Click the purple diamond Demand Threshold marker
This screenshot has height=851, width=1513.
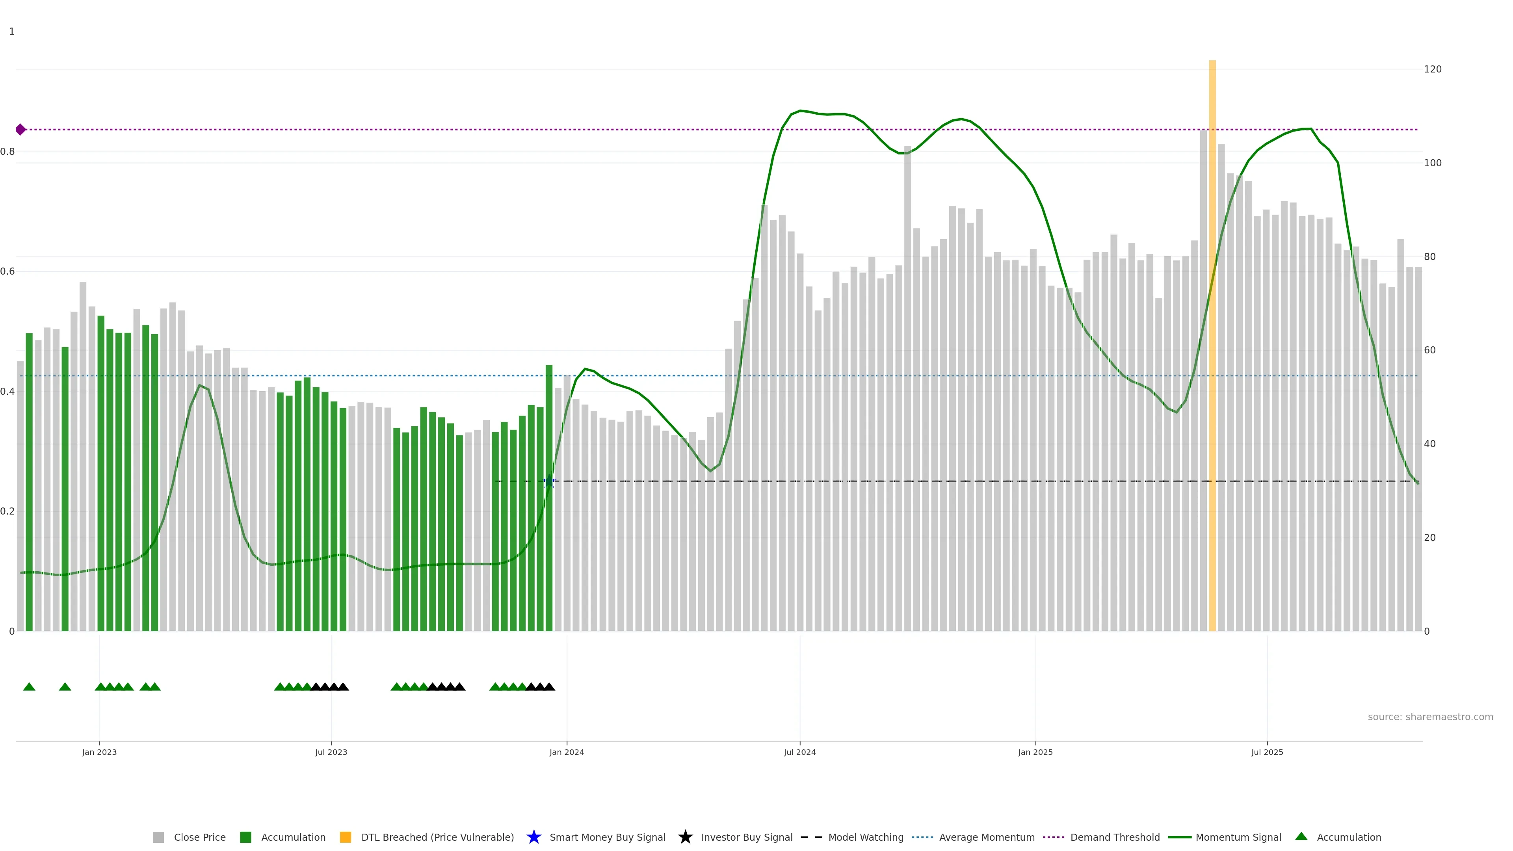click(20, 129)
